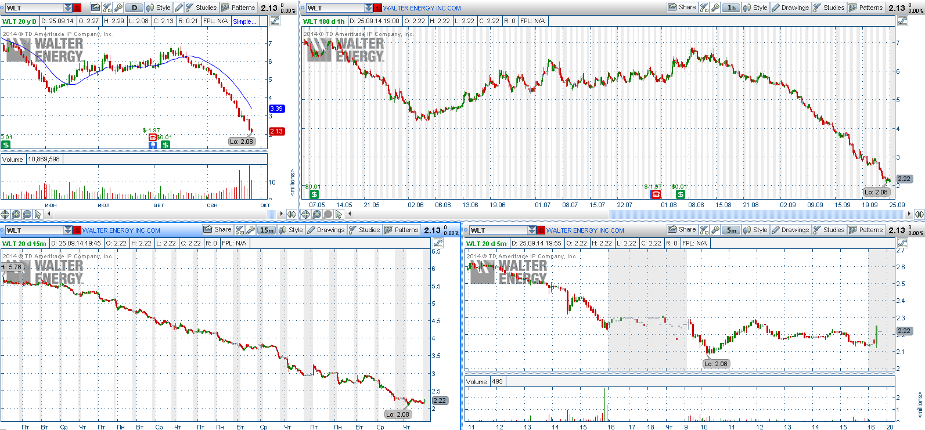Zoom in under daily chart
The height and width of the screenshot is (430, 925).
(16, 214)
